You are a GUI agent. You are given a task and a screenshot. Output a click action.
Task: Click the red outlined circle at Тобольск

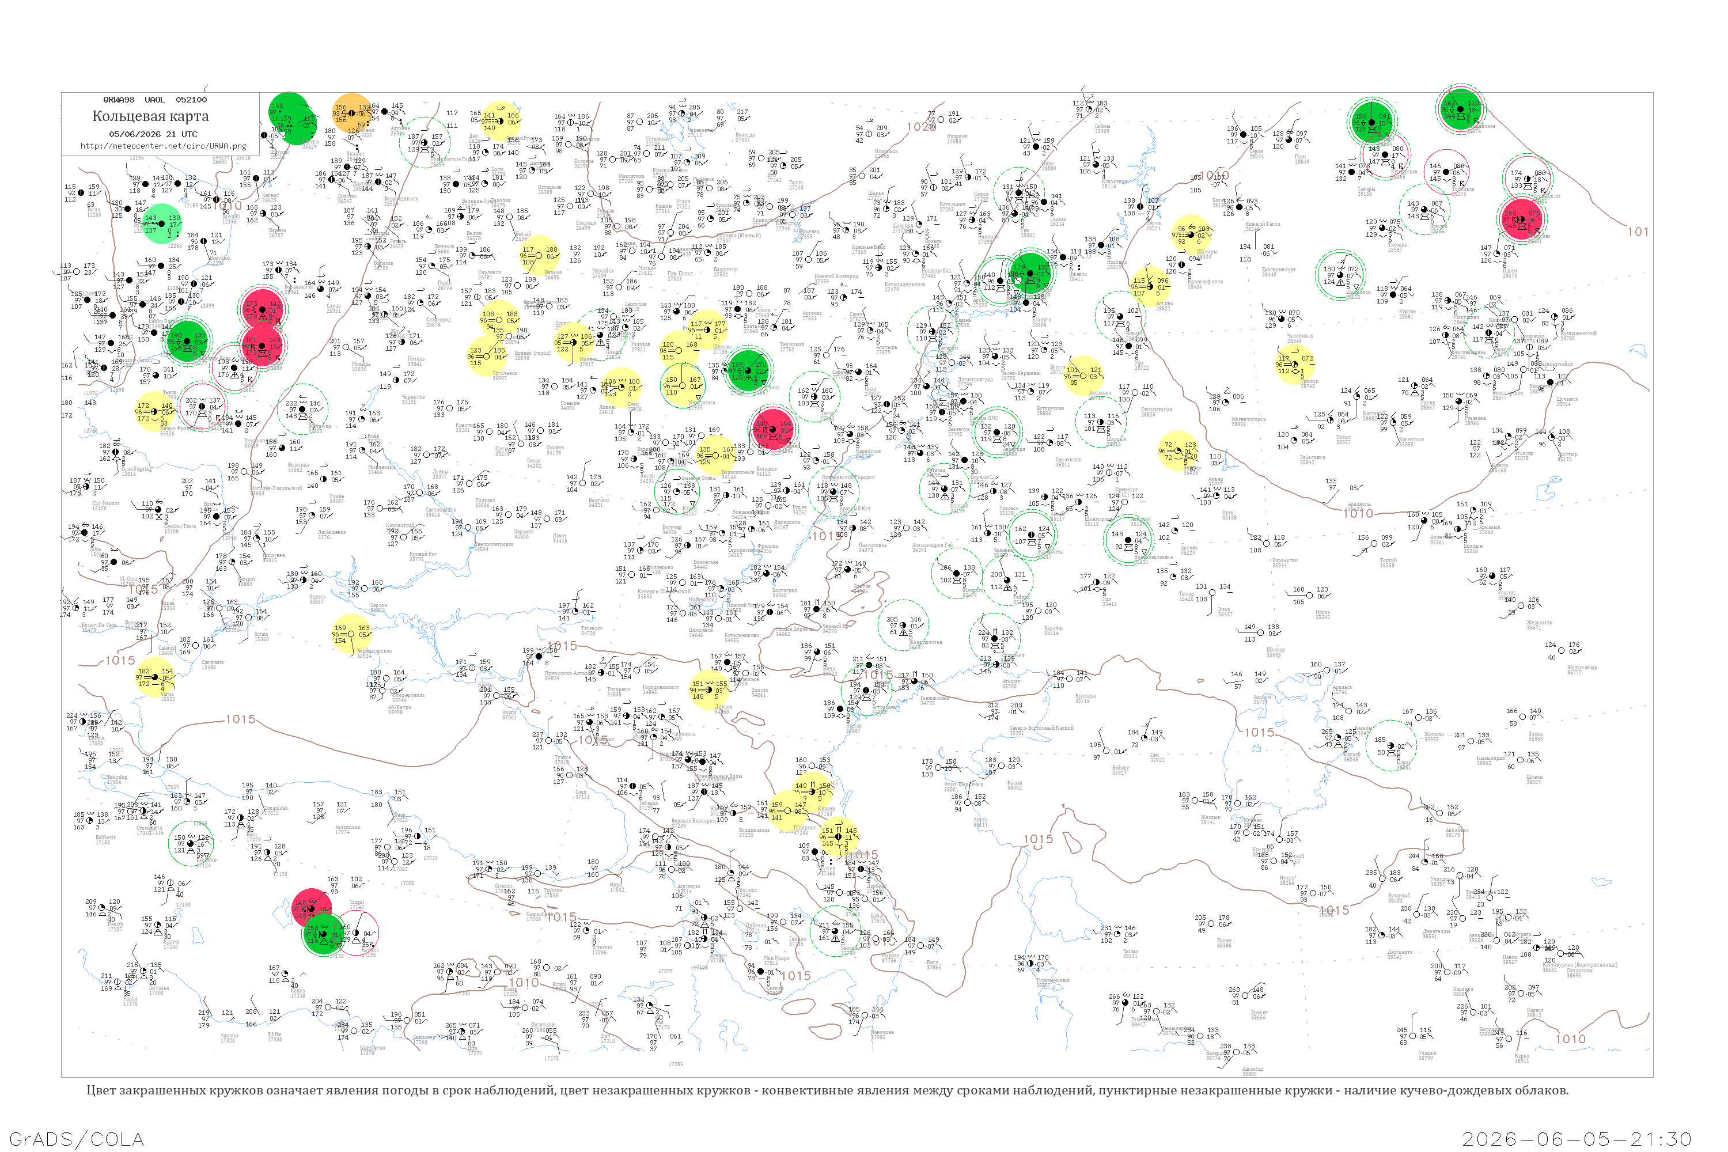(1446, 172)
